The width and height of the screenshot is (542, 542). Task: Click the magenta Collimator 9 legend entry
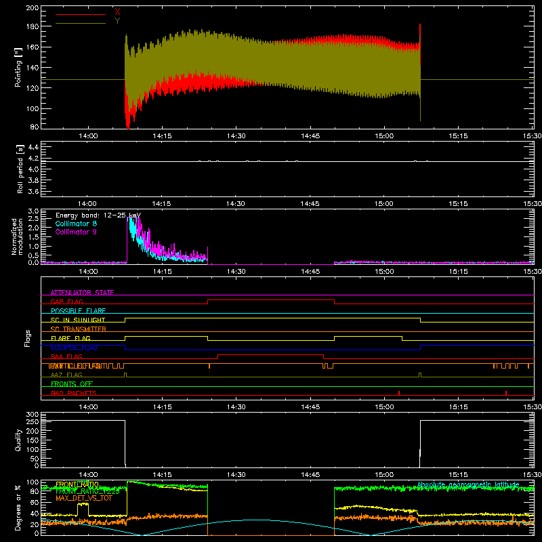tap(76, 232)
